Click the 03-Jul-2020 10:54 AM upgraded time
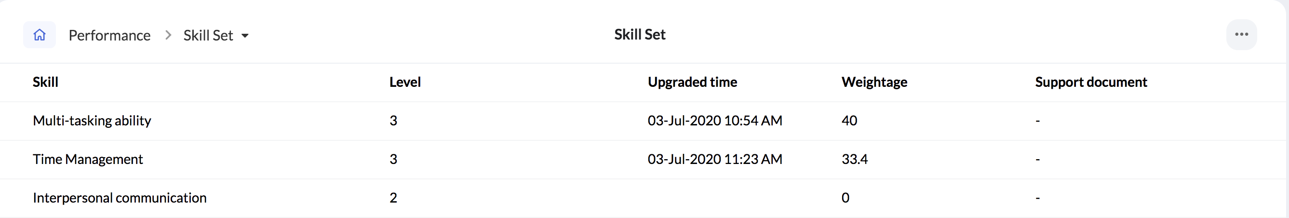This screenshot has width=1289, height=218. click(x=714, y=121)
